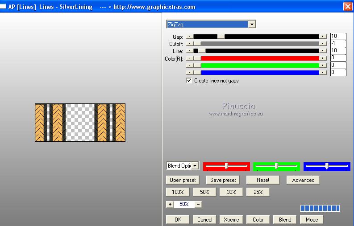Click the blue progress bar indicator
Viewport: 354px width, 226px height.
(x=320, y=208)
